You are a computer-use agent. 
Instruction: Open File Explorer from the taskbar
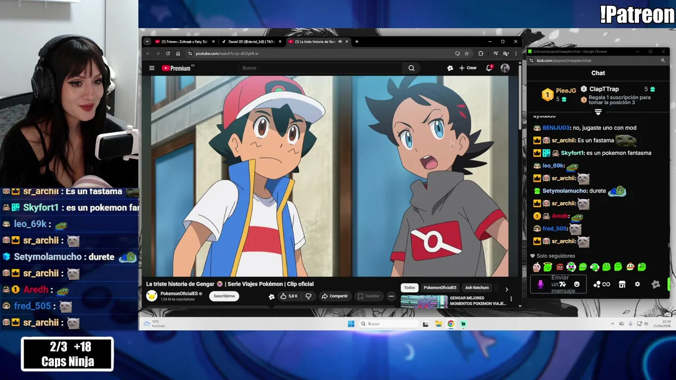coord(438,324)
